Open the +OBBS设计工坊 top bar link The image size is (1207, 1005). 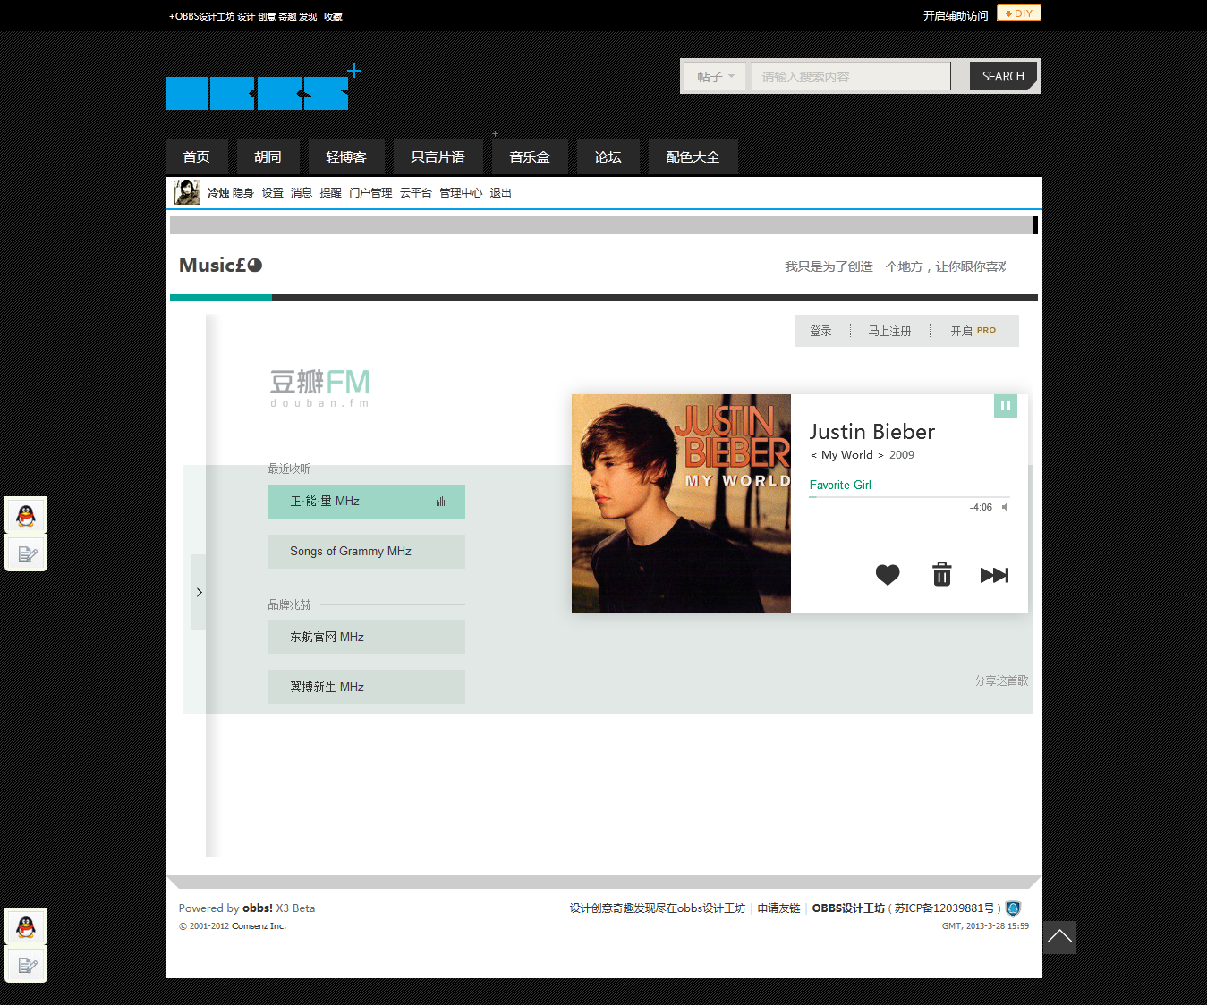pyautogui.click(x=202, y=17)
